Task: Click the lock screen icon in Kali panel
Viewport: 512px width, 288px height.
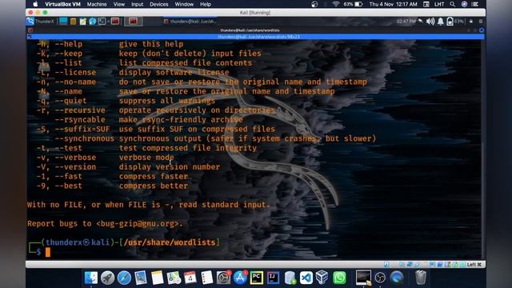Action: (x=471, y=22)
